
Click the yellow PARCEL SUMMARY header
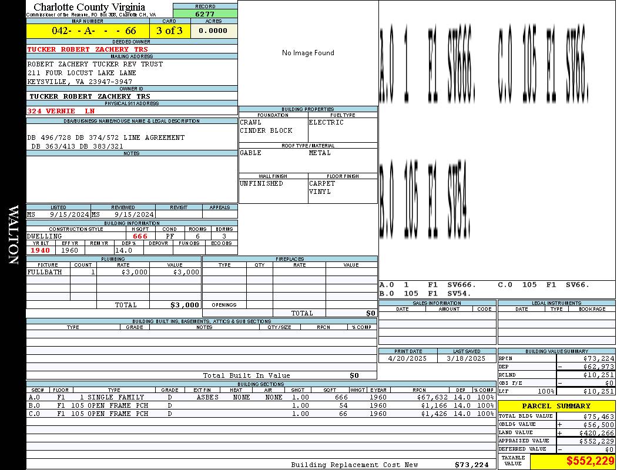(556, 406)
